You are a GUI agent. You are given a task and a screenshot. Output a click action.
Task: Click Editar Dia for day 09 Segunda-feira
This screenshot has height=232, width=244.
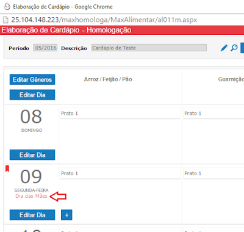(x=32, y=215)
